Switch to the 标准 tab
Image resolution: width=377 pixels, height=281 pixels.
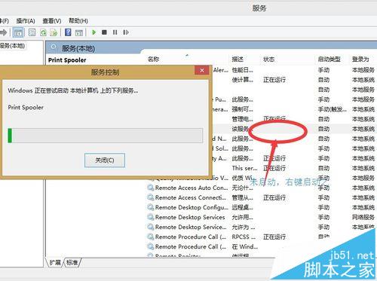click(72, 263)
